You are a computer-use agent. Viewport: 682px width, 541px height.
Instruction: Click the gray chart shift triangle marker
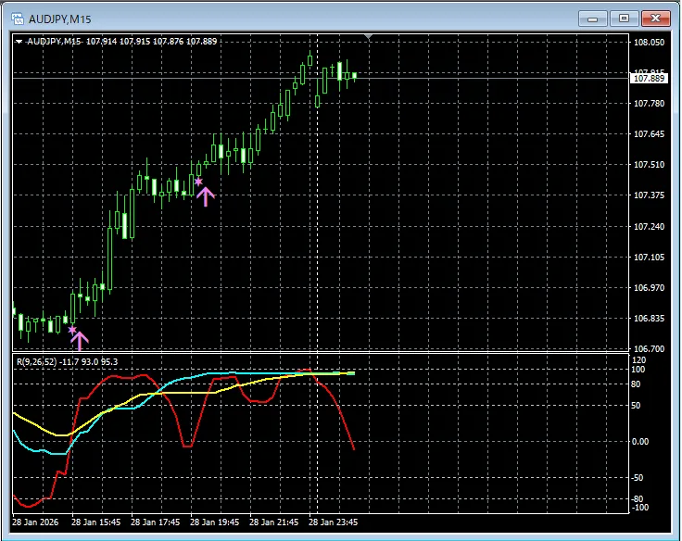pyautogui.click(x=370, y=37)
